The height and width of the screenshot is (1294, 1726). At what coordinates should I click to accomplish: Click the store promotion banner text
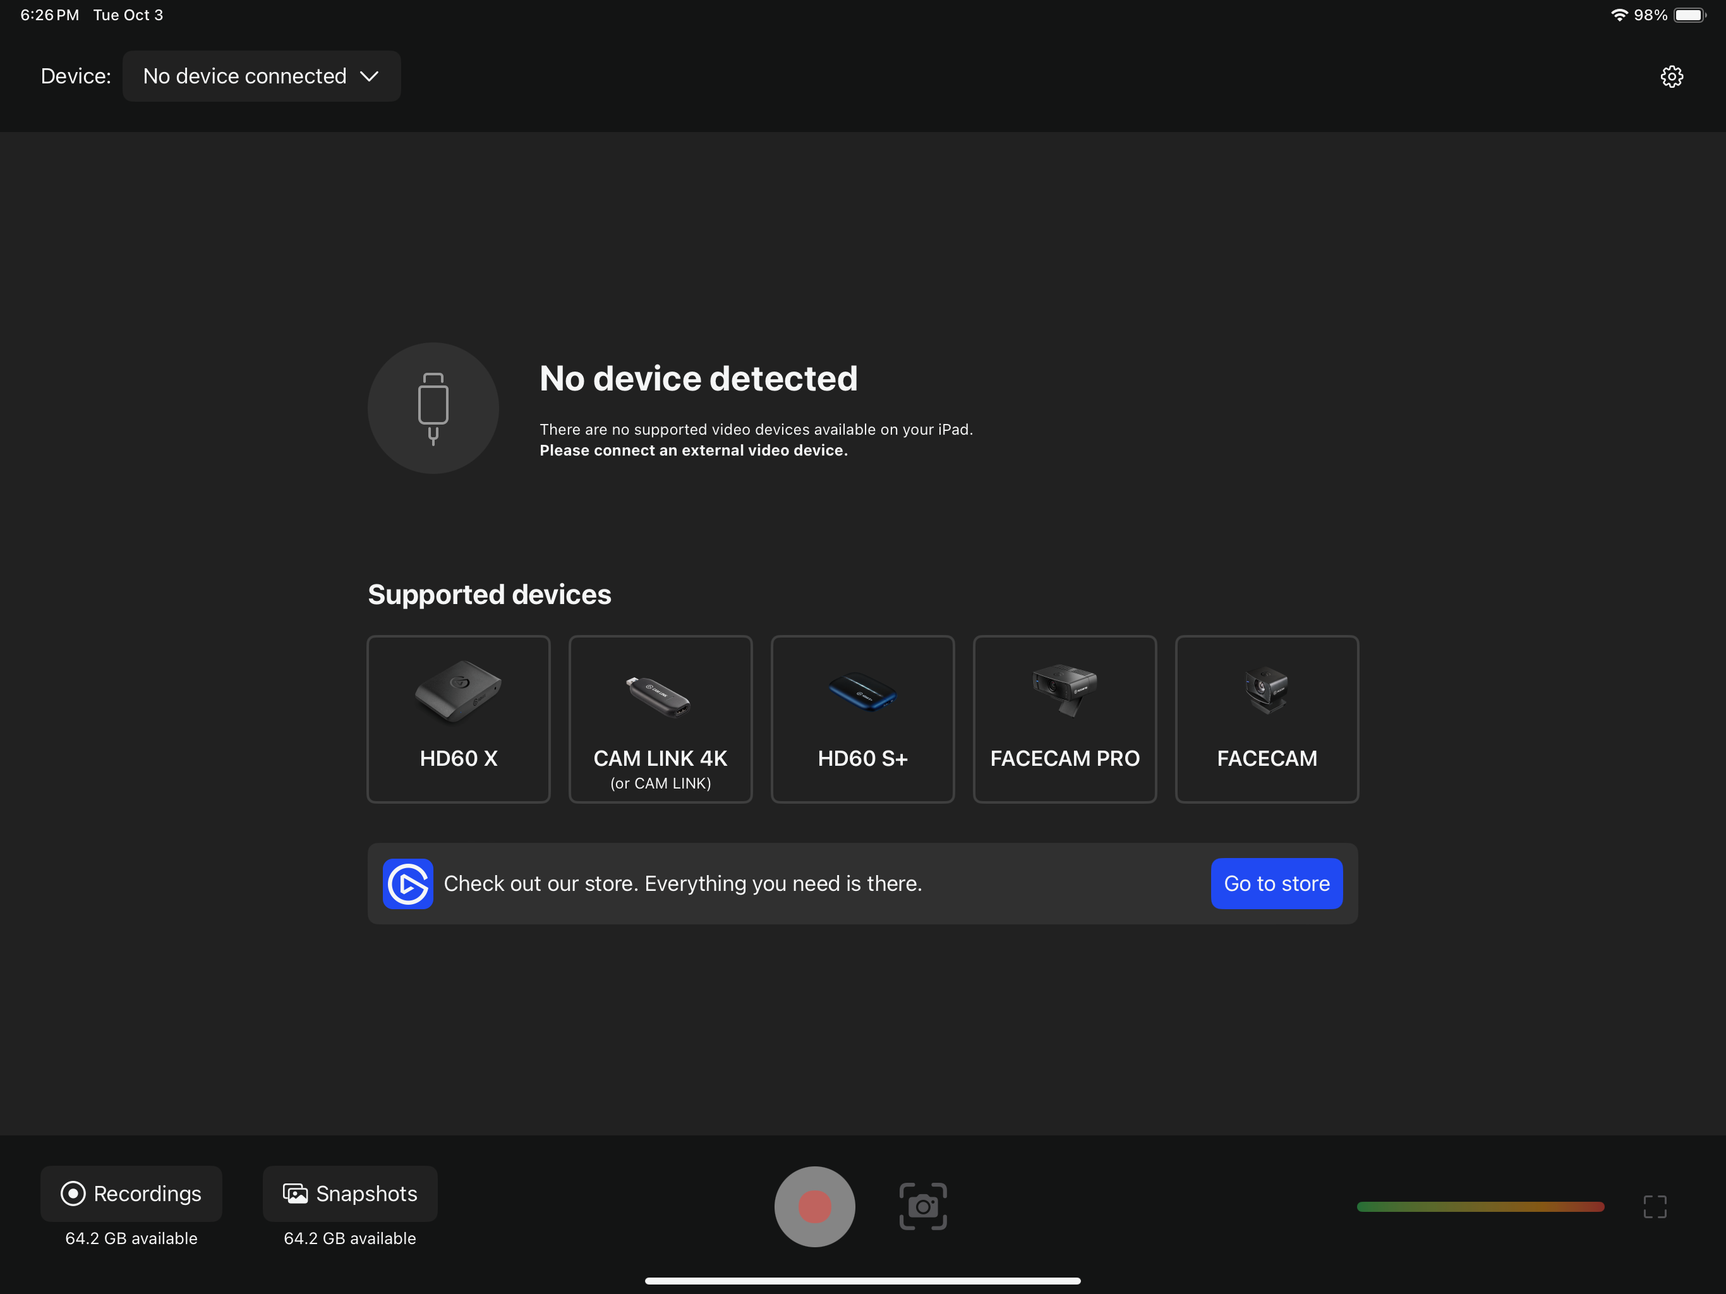[x=683, y=883]
